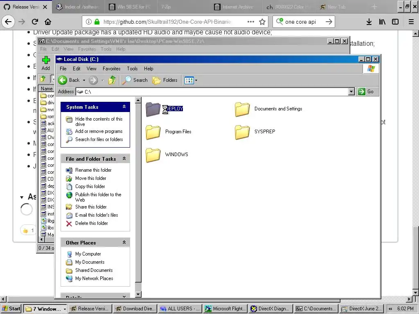
Task: Collapse the File and Folder Tasks panel
Action: pos(124,159)
